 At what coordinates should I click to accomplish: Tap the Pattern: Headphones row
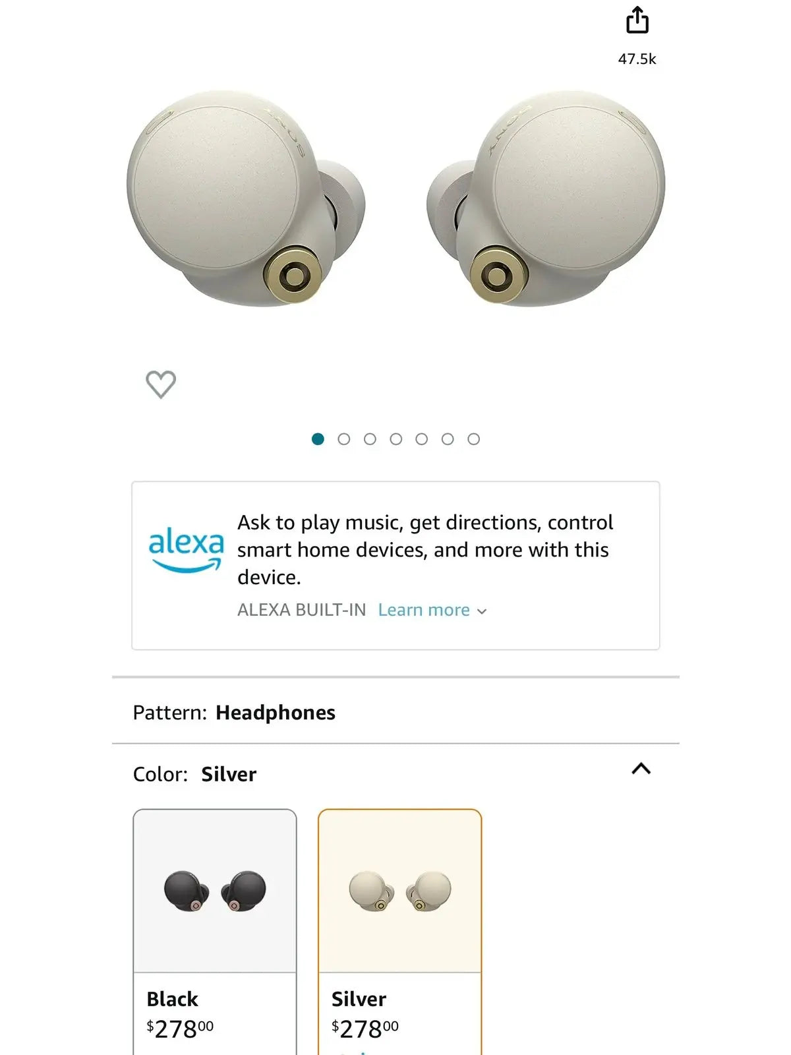pyautogui.click(x=395, y=712)
